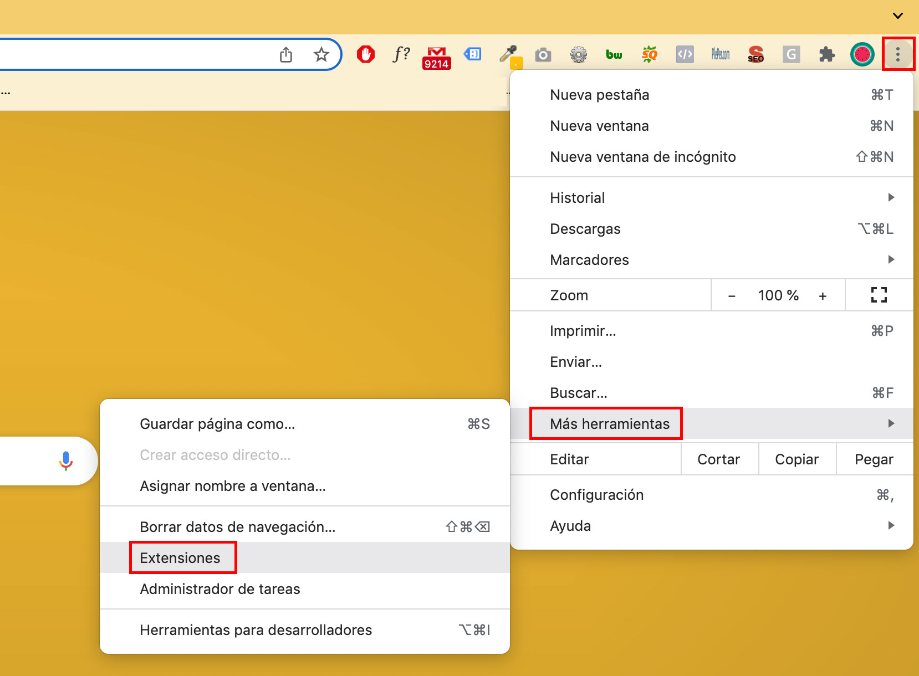Click the three-dot Chrome menu button
This screenshot has width=919, height=676.
[898, 54]
